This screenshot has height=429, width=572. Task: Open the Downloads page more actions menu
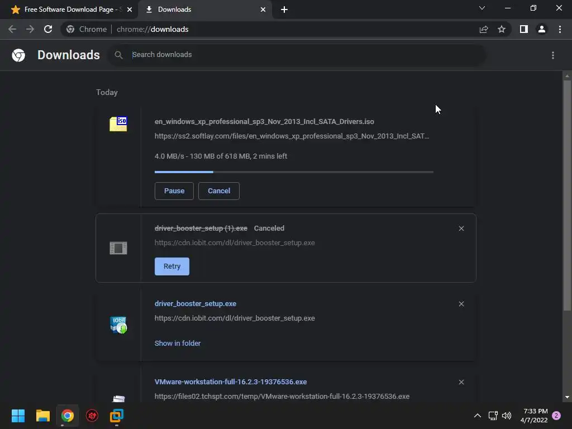[553, 55]
